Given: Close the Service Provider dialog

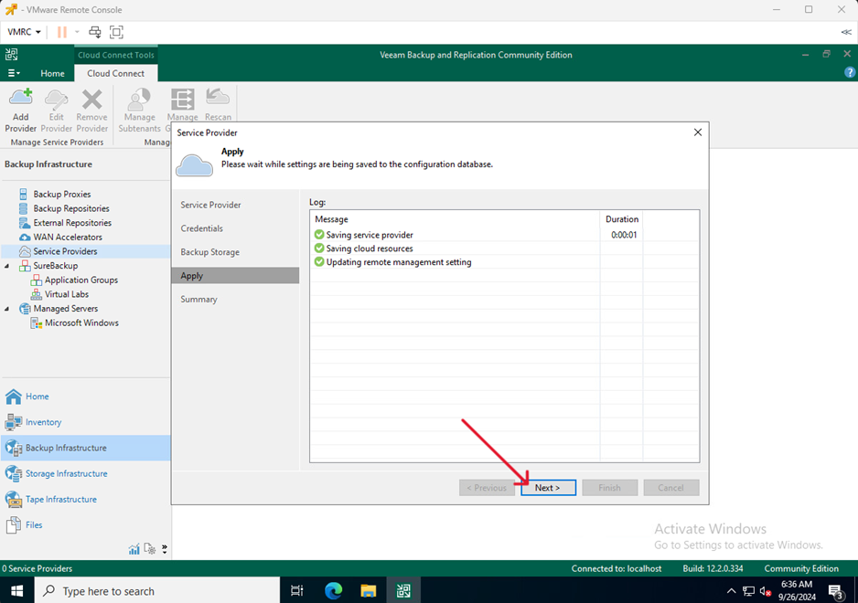Looking at the screenshot, I should click(697, 132).
